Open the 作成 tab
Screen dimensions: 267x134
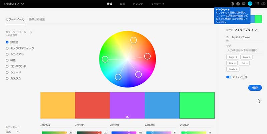pos(110,4)
